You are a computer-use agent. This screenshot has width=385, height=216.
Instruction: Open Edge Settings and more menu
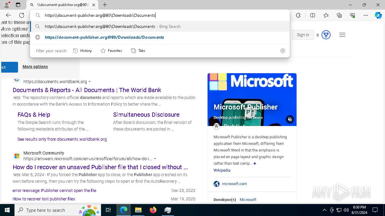coord(366,15)
